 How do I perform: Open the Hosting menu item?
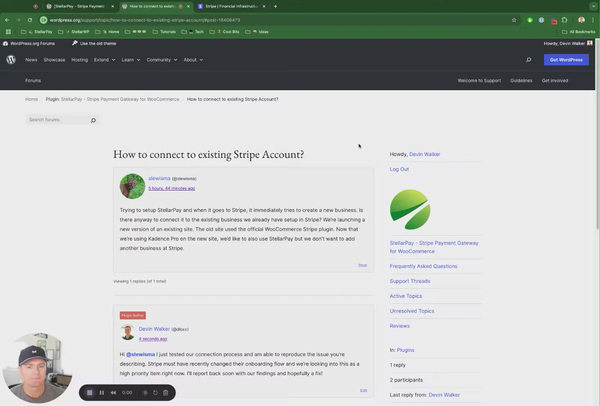(x=80, y=60)
